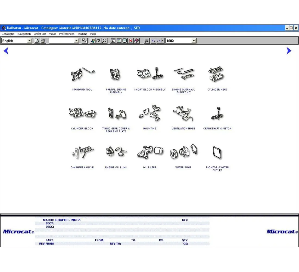The height and width of the screenshot is (272, 299).
Task: Open the Catalogue menu
Action: [8, 34]
